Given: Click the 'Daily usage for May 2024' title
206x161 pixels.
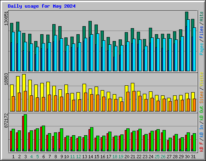Looking at the screenshot, I should pos(41,6).
